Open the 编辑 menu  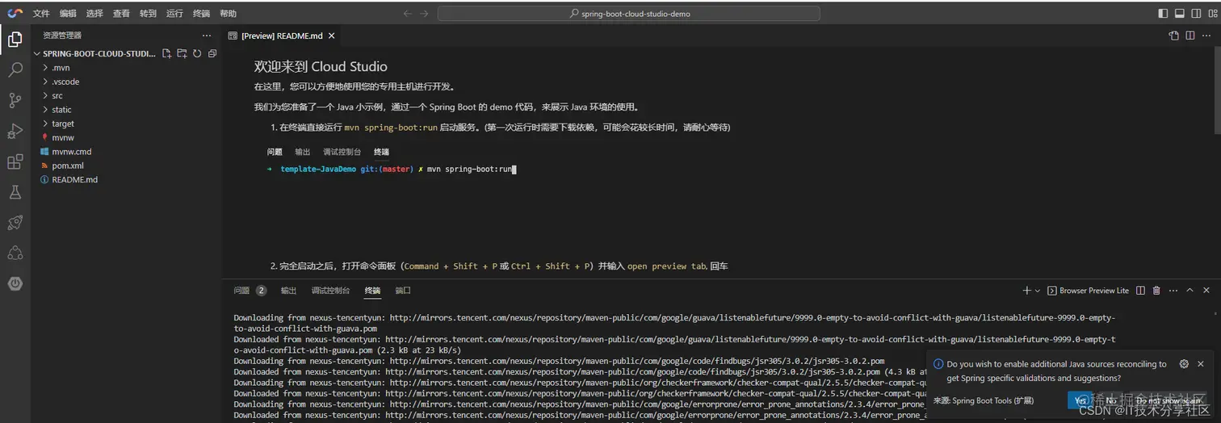pyautogui.click(x=68, y=14)
